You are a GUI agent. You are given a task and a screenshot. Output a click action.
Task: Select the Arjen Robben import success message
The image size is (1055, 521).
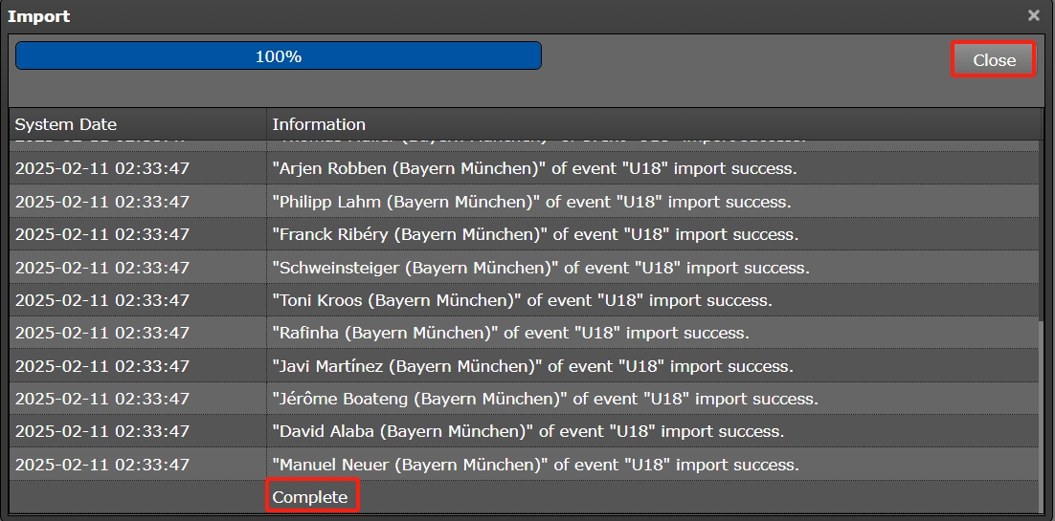tap(534, 169)
